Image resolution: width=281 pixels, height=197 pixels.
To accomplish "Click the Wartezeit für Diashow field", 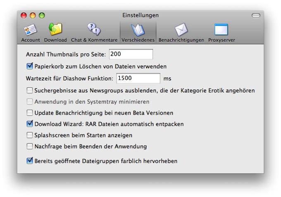I will (138, 78).
